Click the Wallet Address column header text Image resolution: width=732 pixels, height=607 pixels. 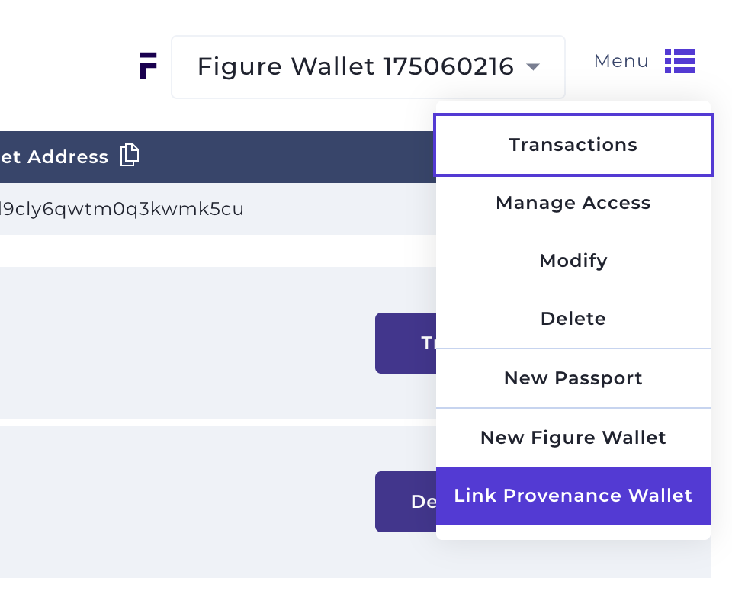(x=53, y=157)
